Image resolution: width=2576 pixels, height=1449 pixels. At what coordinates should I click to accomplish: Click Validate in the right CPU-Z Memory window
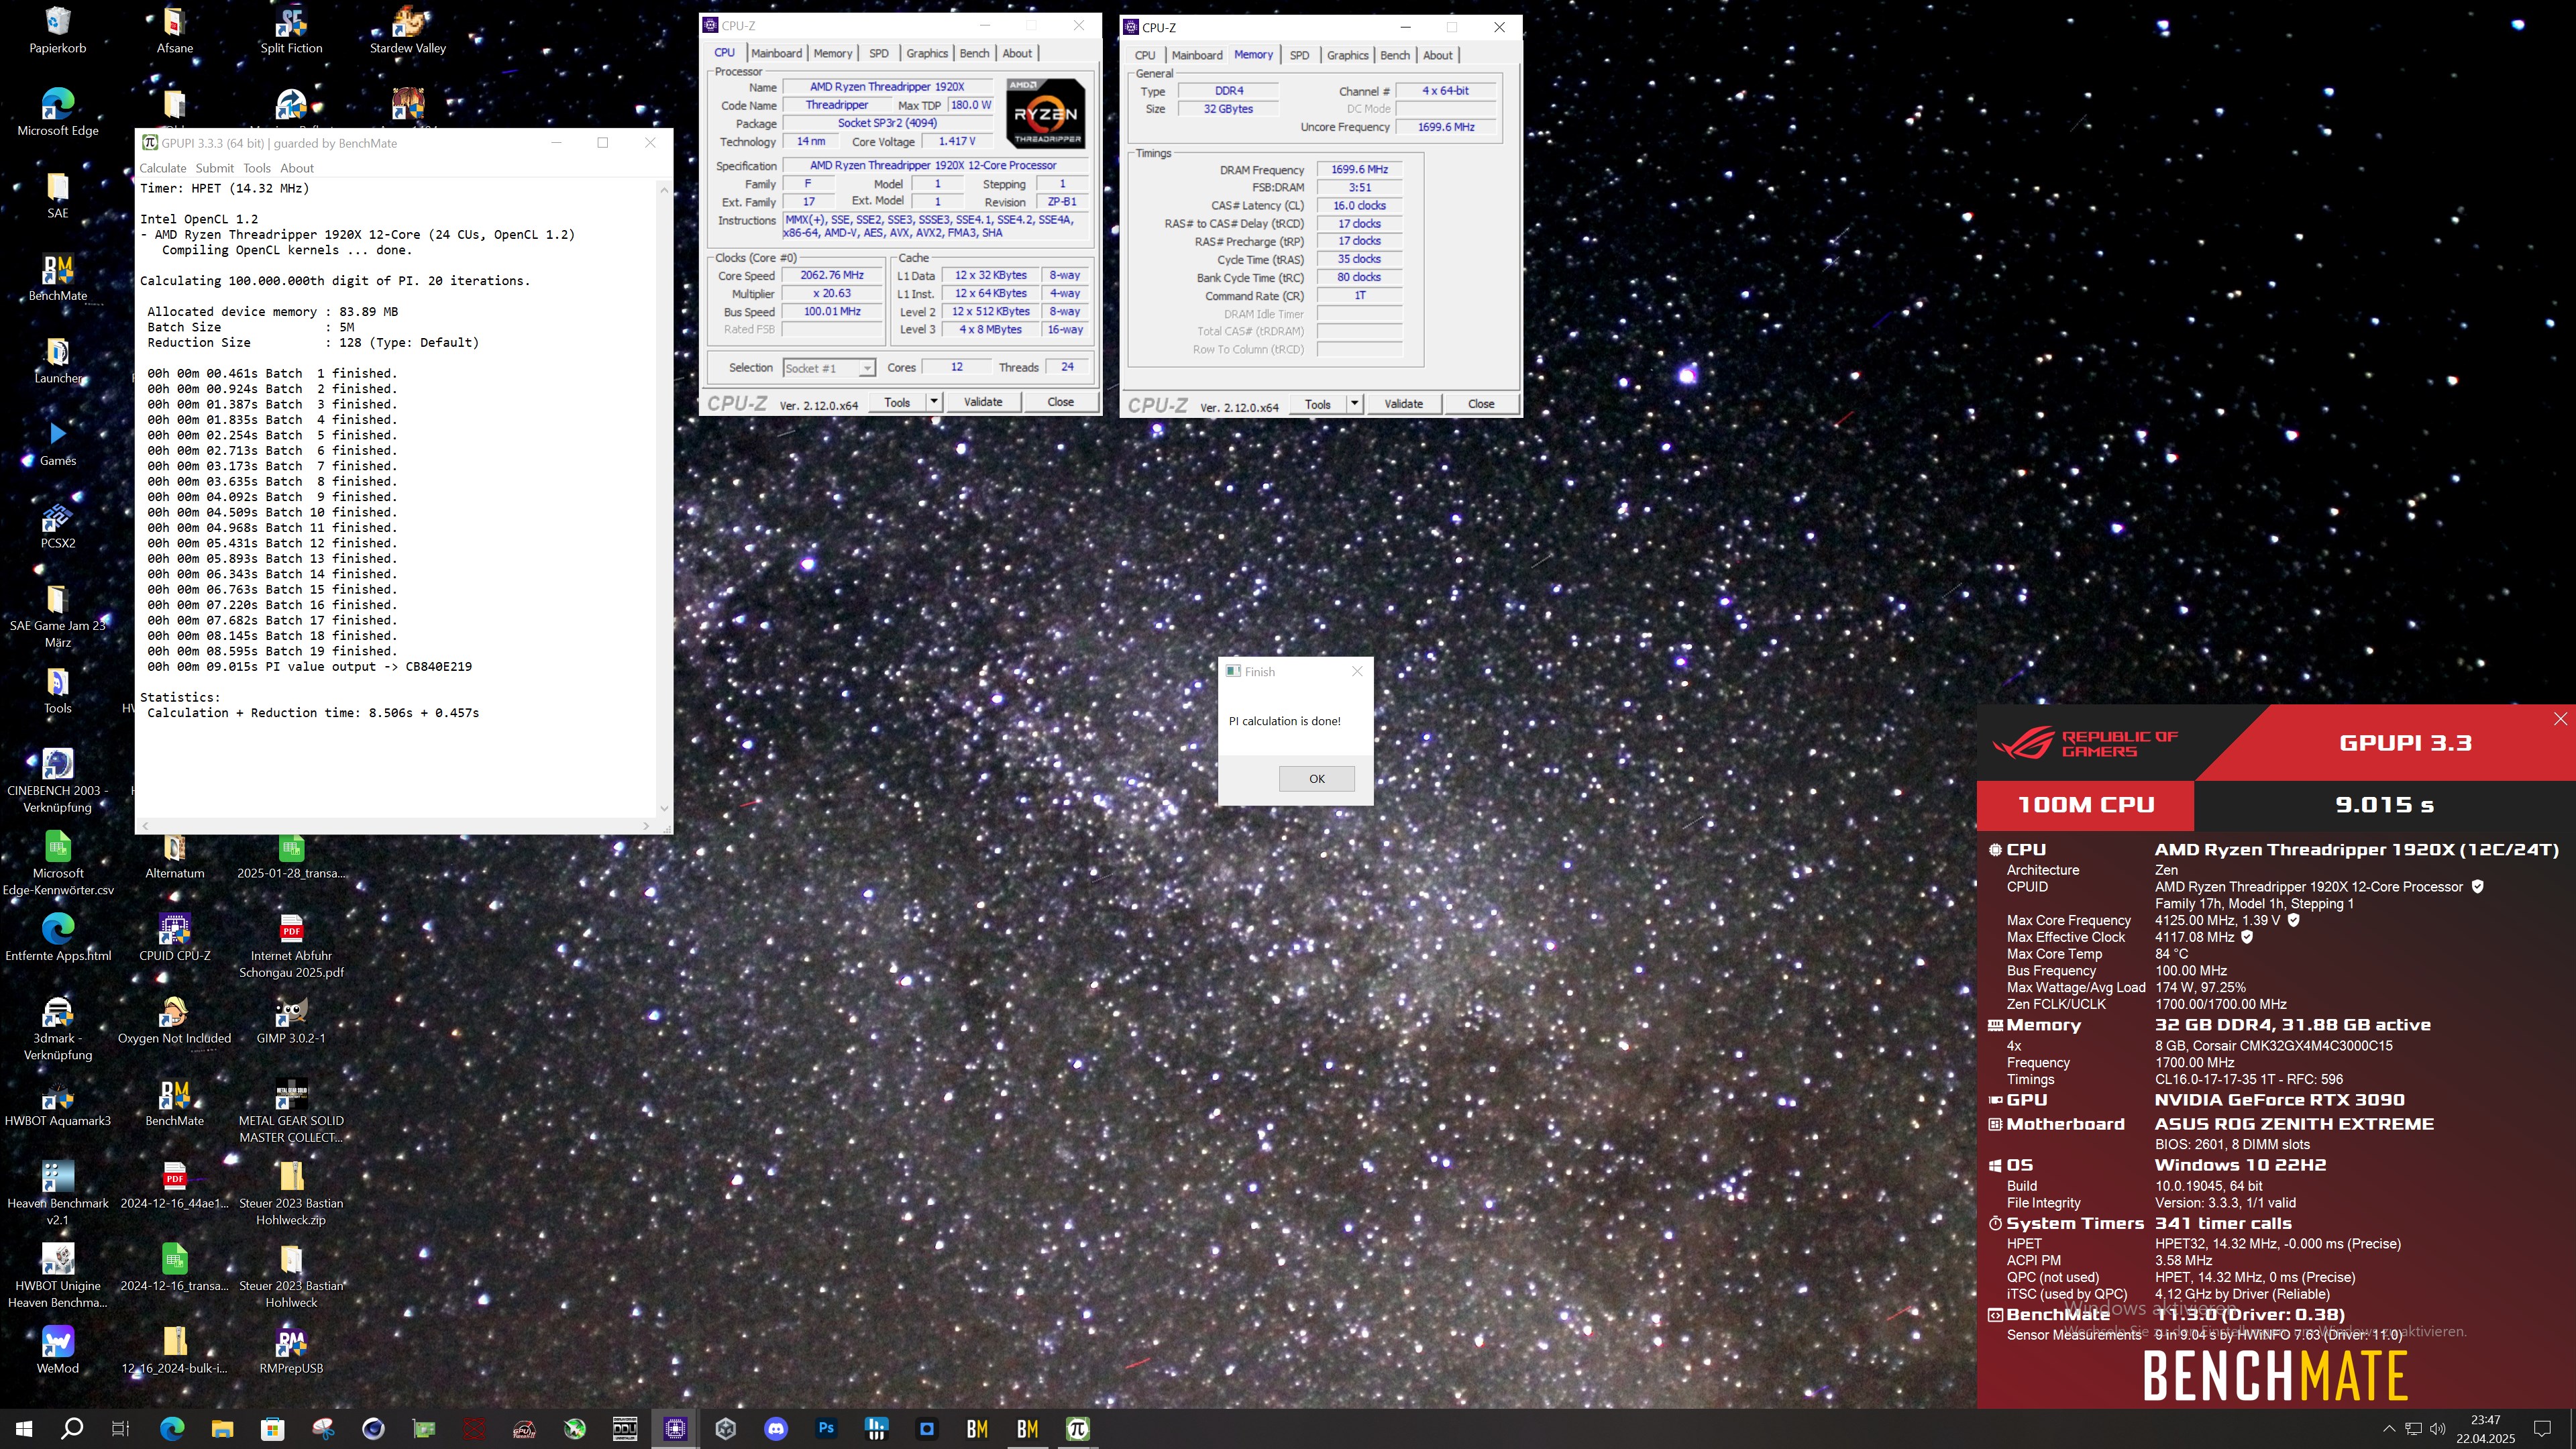[1404, 404]
